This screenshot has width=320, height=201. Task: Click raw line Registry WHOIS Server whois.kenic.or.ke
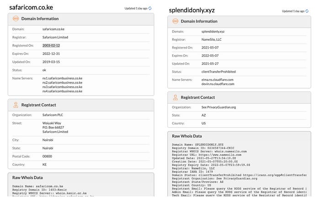(x=49, y=193)
